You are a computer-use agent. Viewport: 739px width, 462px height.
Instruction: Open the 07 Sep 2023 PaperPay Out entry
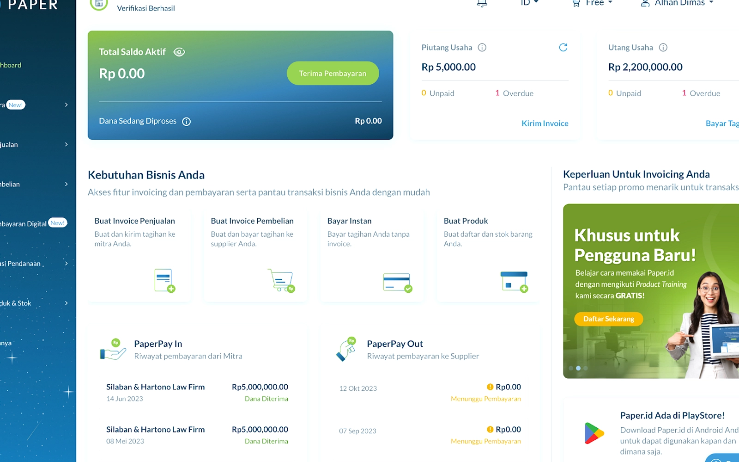[430, 435]
